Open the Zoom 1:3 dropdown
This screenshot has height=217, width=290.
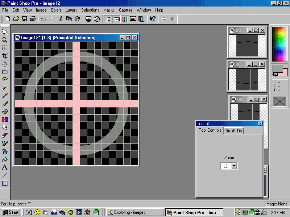pos(234,166)
